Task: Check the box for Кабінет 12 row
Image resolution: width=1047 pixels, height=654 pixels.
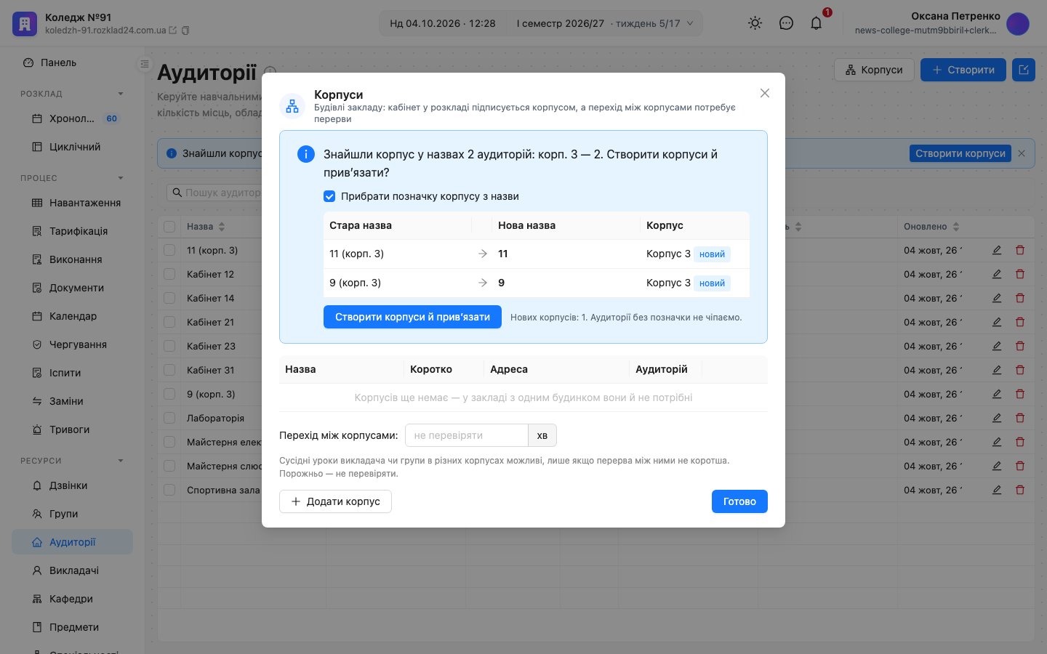Action: [x=169, y=274]
